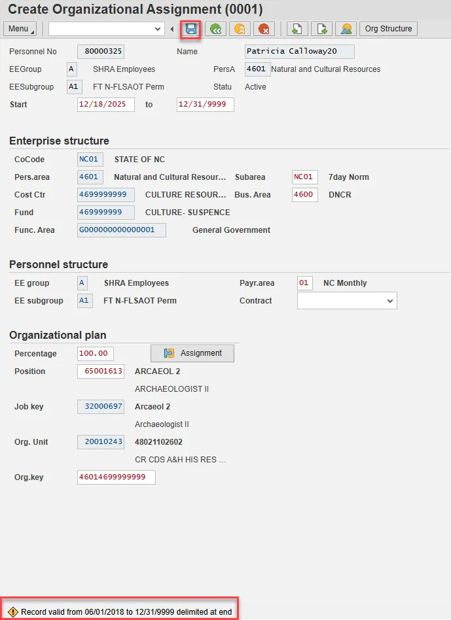The width and height of the screenshot is (451, 620).
Task: Click the person icon beside Org Structure
Action: 346,29
